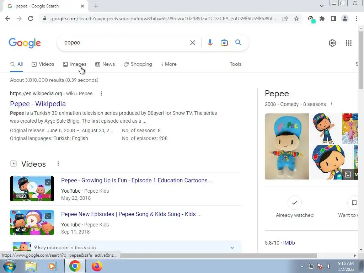The height and width of the screenshot is (273, 364).
Task: Close the pepee - Google Search tab
Action: [x=82, y=6]
